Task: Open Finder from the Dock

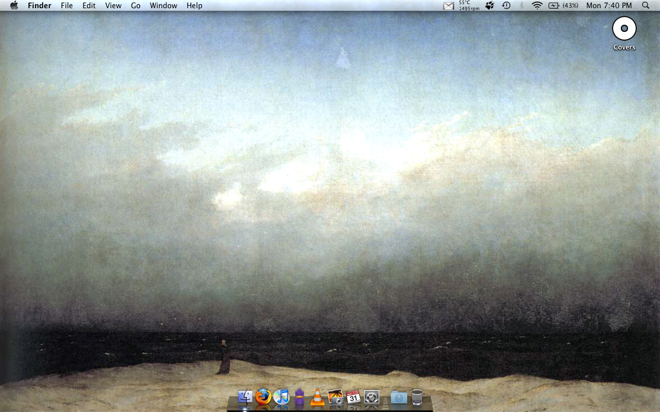Action: click(x=245, y=397)
